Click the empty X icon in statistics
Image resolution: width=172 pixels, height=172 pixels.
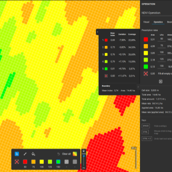(106, 76)
